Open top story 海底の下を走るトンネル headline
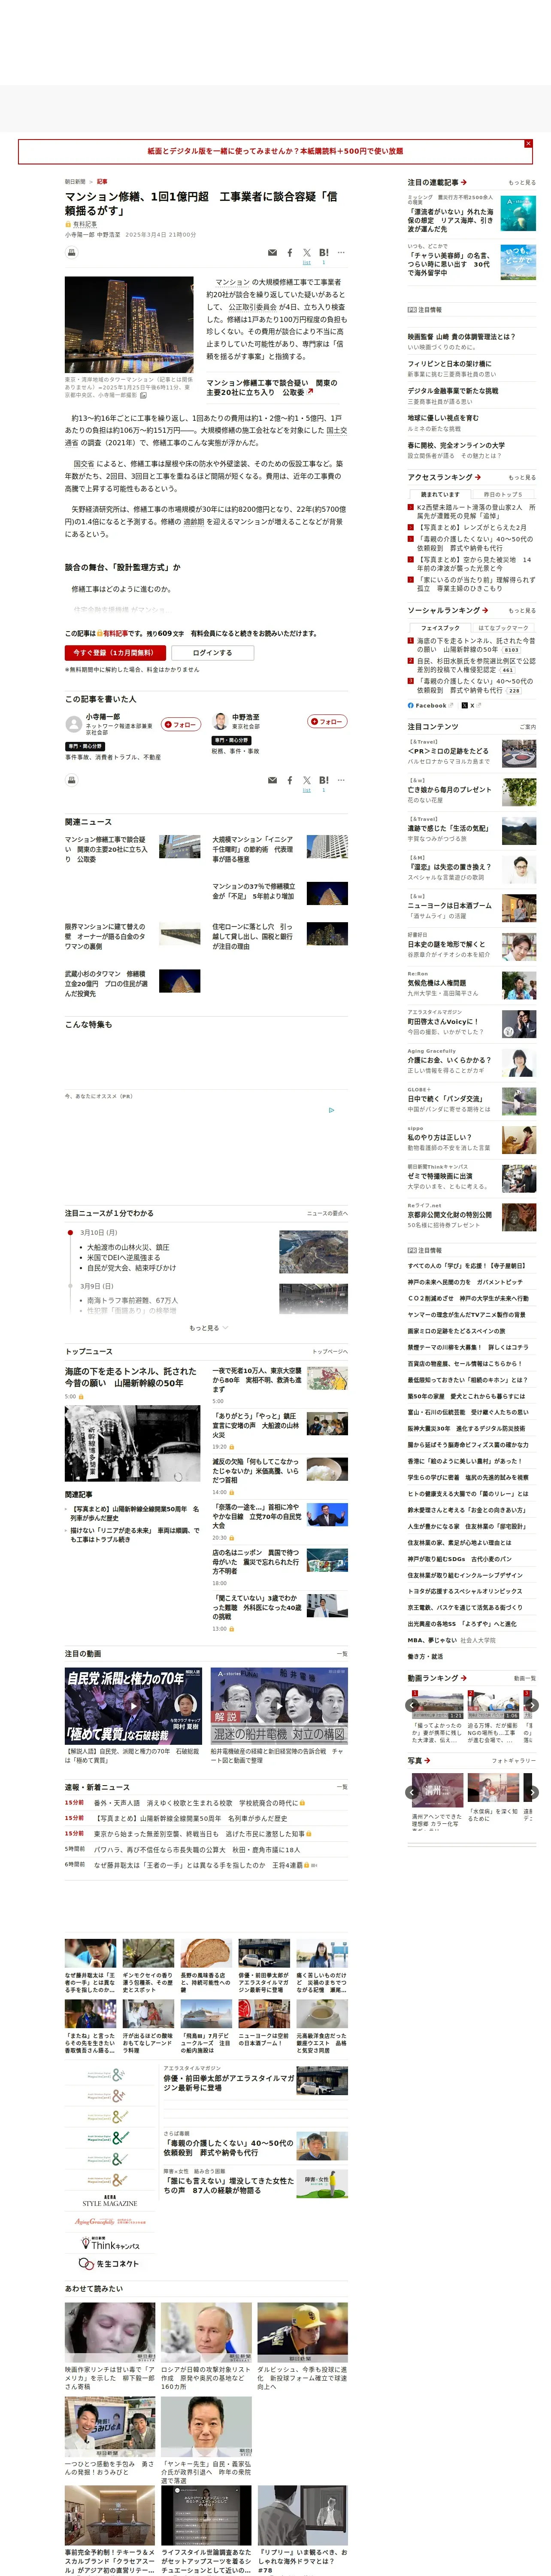 click(x=131, y=1377)
